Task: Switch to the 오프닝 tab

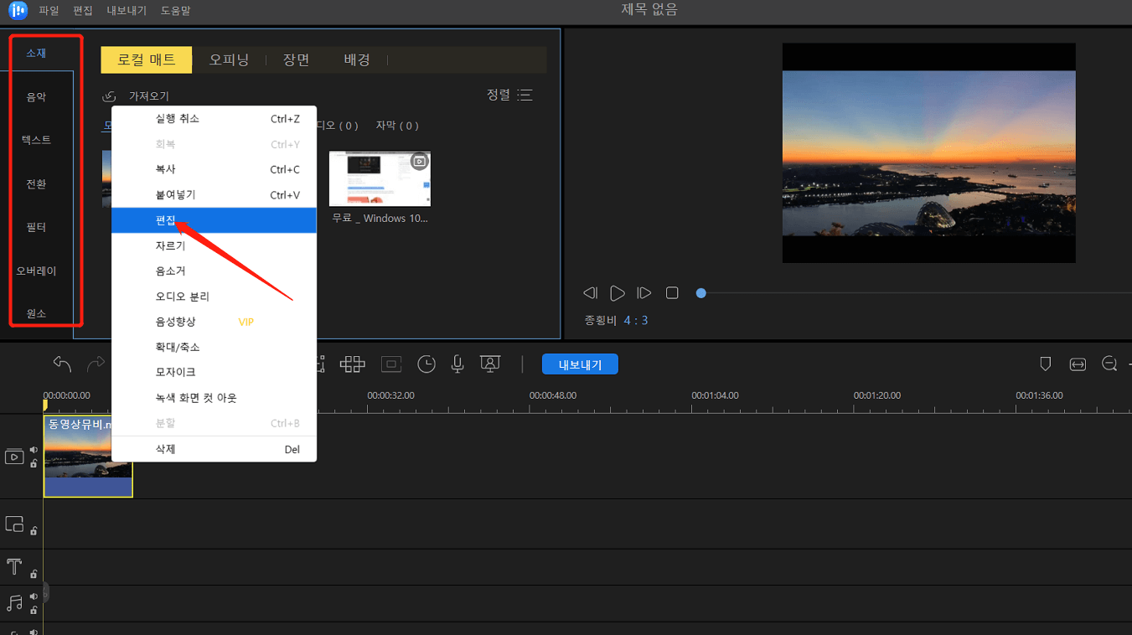Action: pos(230,59)
